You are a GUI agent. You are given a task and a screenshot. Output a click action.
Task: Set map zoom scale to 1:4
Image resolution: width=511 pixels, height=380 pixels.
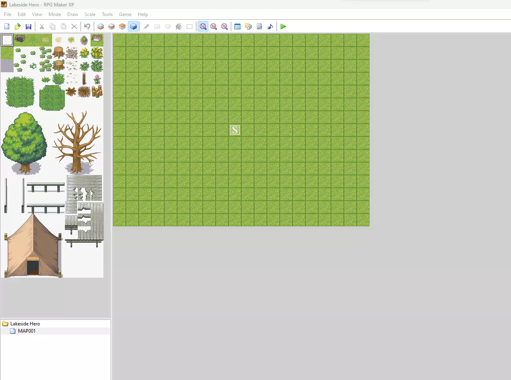coord(224,26)
